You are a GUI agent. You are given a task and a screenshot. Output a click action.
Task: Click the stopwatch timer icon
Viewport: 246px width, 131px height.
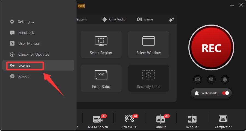pyautogui.click(x=225, y=79)
